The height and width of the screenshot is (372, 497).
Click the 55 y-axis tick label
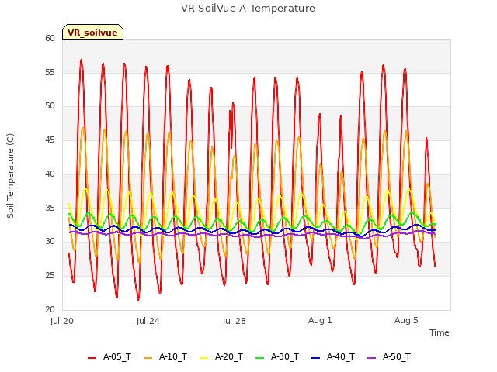(x=50, y=72)
